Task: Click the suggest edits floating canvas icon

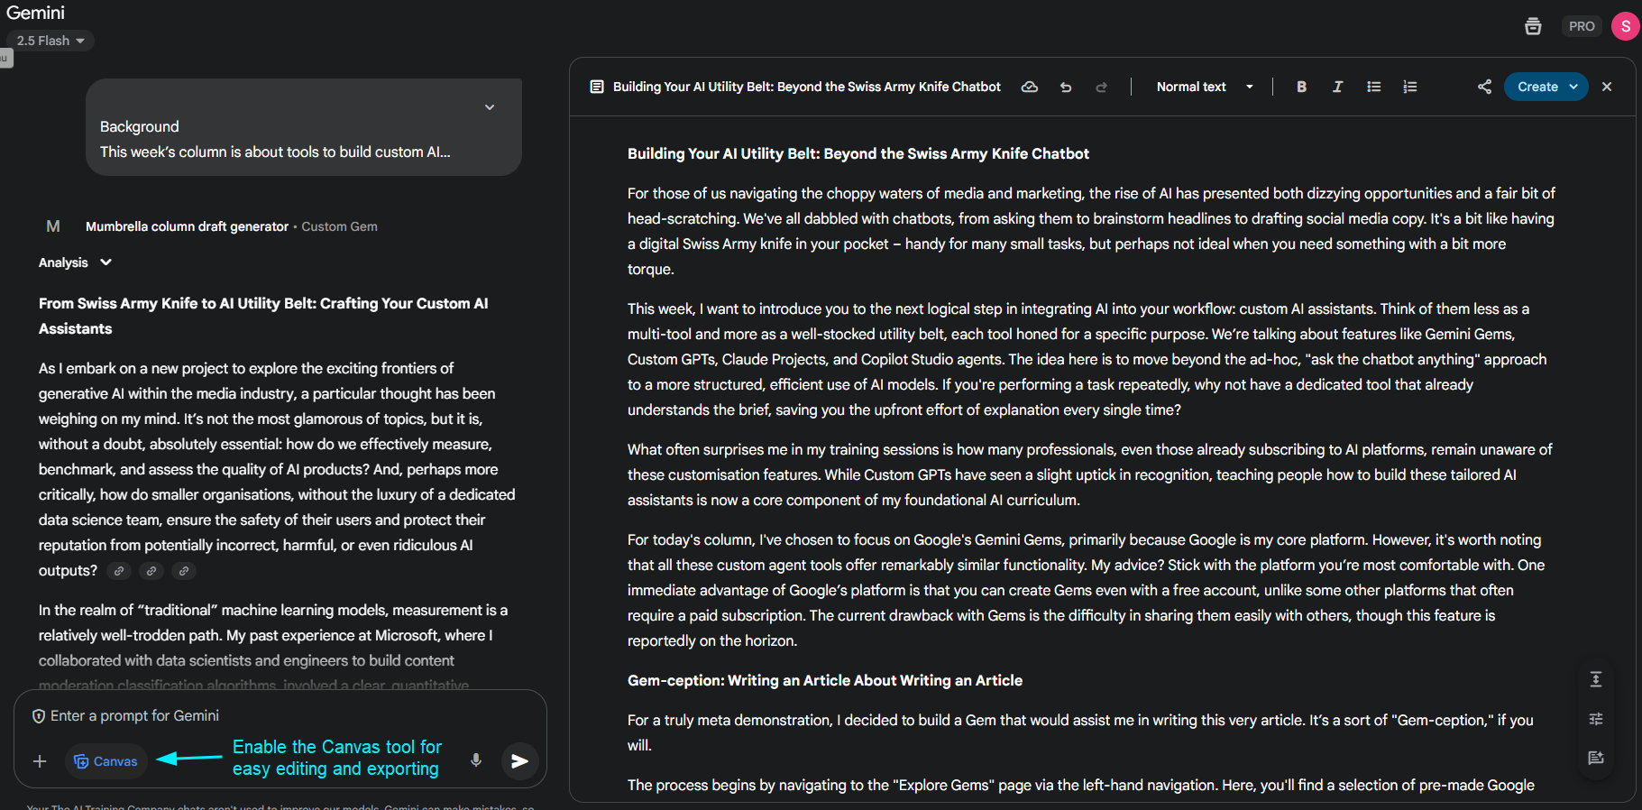Action: coord(1596,758)
